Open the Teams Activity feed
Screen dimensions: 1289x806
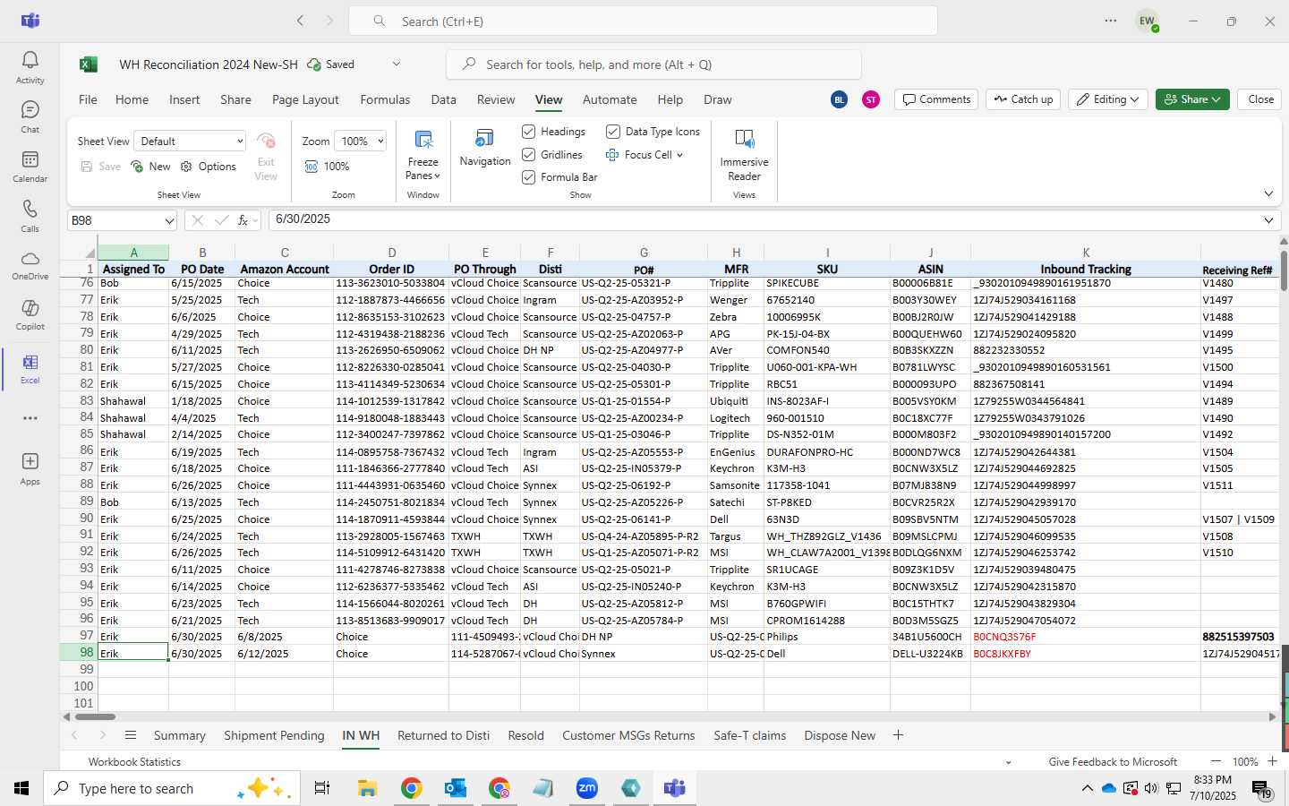[x=30, y=67]
